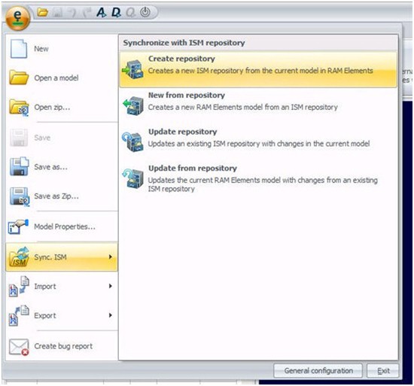The width and height of the screenshot is (414, 386).
Task: Click the Create repository cabinet icon
Action: (132, 69)
